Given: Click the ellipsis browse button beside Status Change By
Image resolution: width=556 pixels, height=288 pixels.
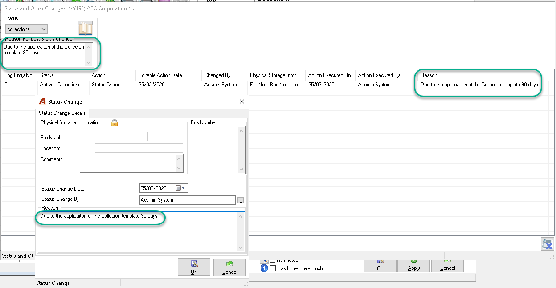Looking at the screenshot, I should [x=241, y=200].
